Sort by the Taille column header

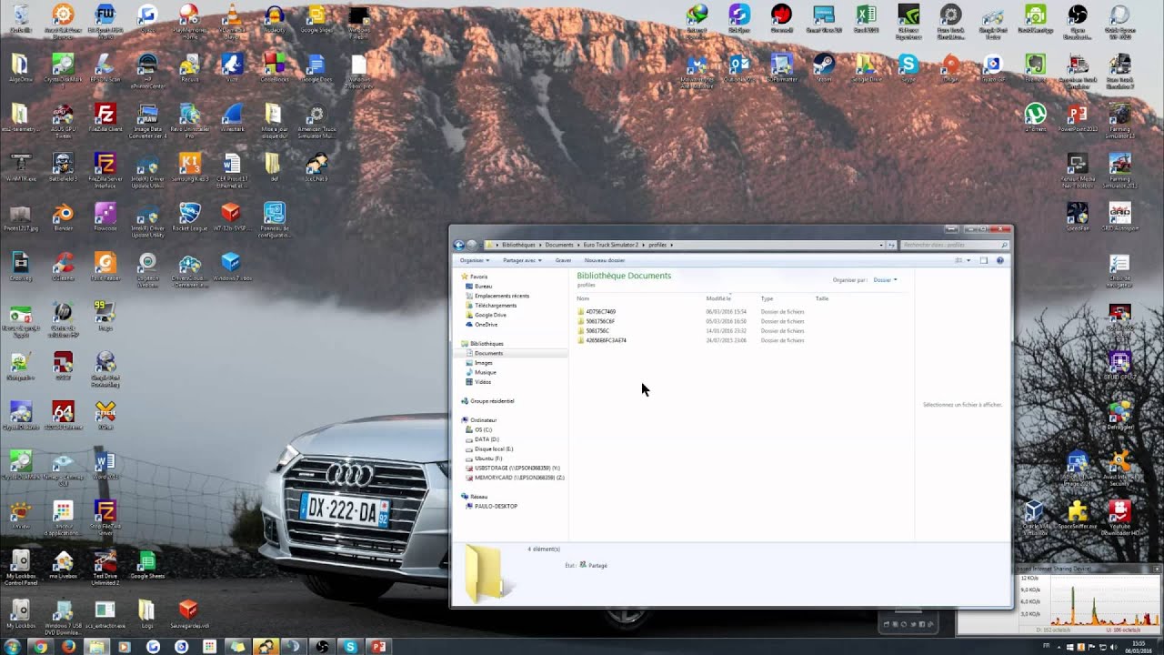[x=822, y=298]
